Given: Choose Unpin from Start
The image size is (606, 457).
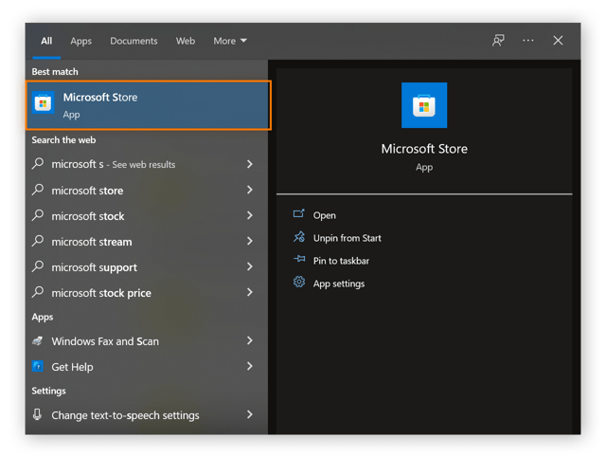Looking at the screenshot, I should pyautogui.click(x=348, y=238).
